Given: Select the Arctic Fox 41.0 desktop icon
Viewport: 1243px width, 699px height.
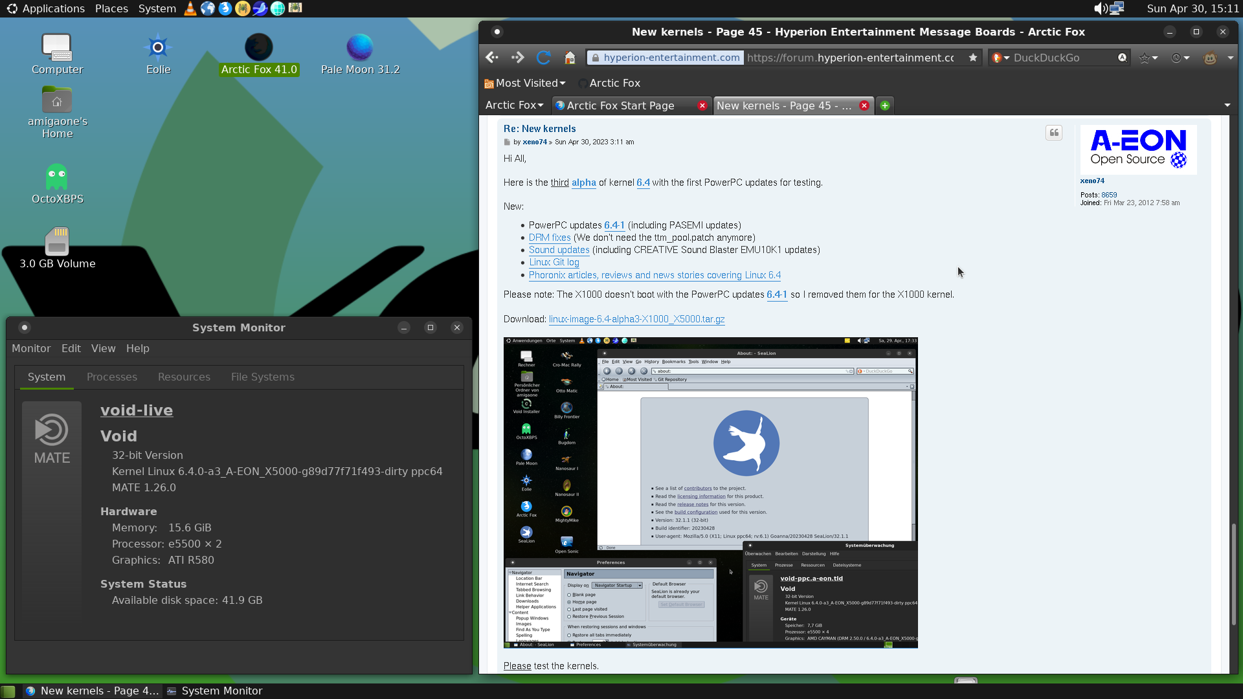Looking at the screenshot, I should pyautogui.click(x=259, y=54).
